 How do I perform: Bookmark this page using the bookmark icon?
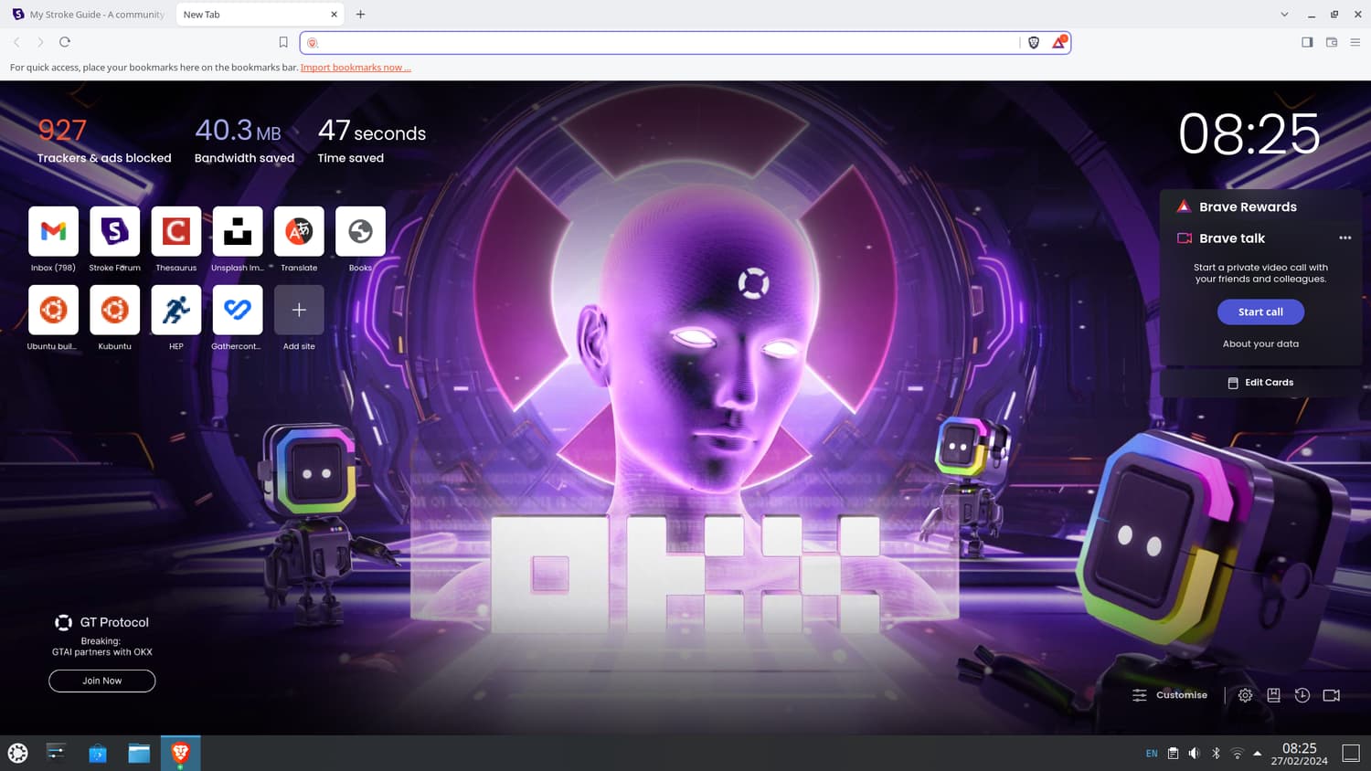283,42
